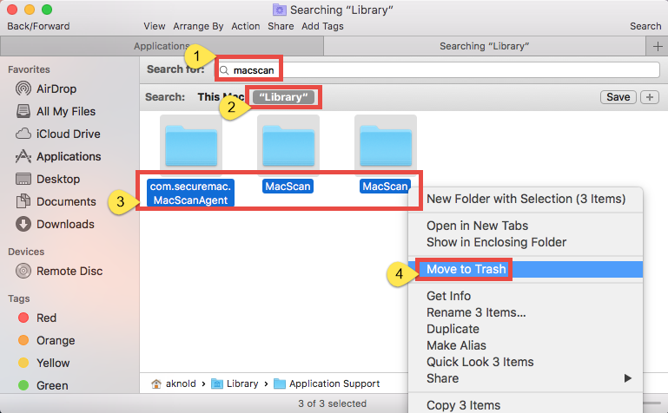The width and height of the screenshot is (668, 413).
Task: Open Documents in the sidebar
Action: tap(56, 201)
